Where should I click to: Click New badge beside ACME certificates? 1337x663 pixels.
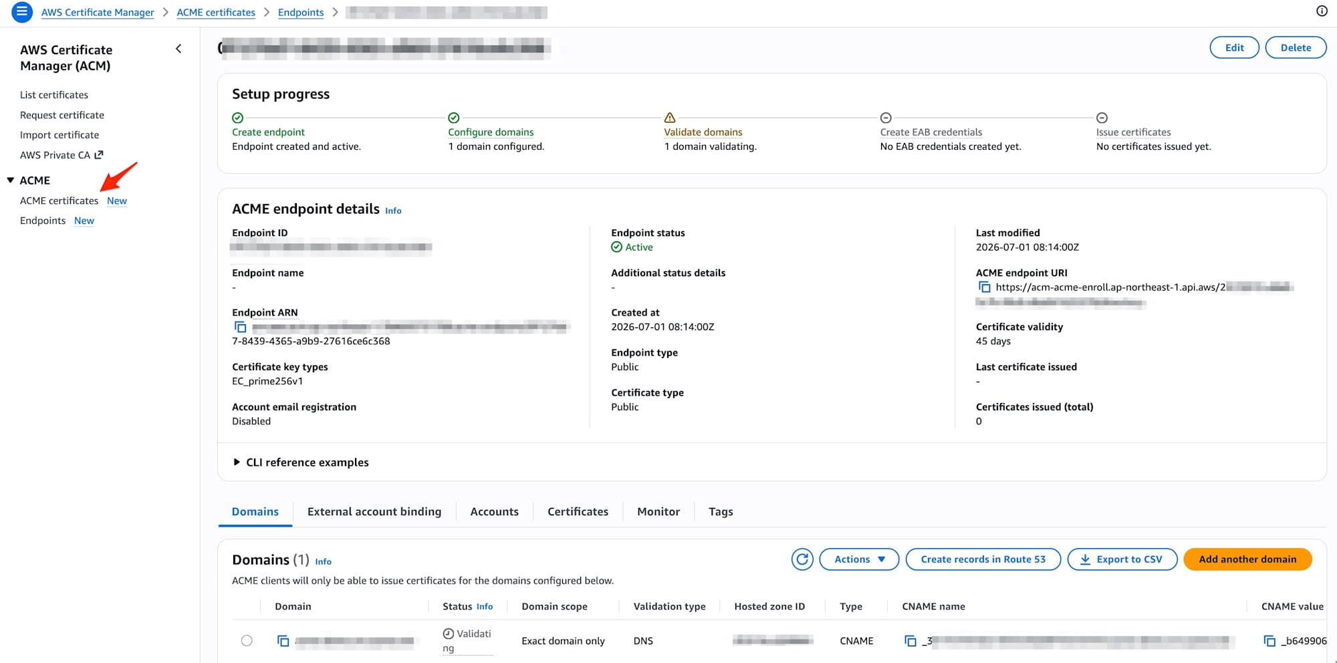(117, 201)
